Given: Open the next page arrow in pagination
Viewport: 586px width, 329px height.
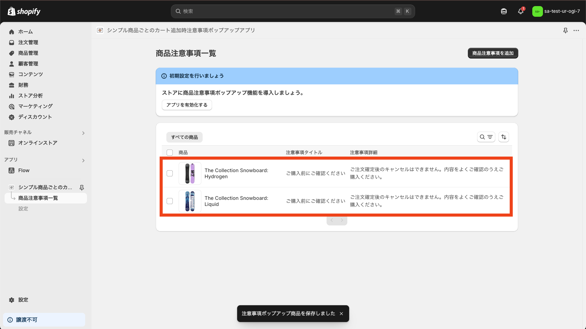Looking at the screenshot, I should (342, 220).
